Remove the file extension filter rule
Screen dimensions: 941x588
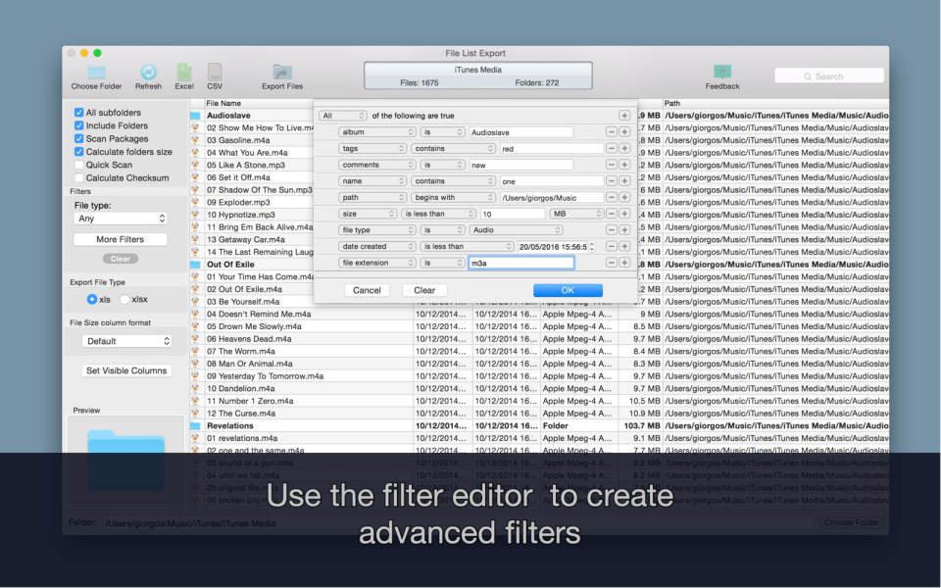coord(611,263)
